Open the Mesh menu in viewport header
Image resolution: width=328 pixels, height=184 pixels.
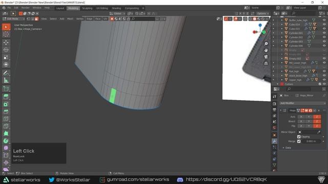tap(70, 19)
